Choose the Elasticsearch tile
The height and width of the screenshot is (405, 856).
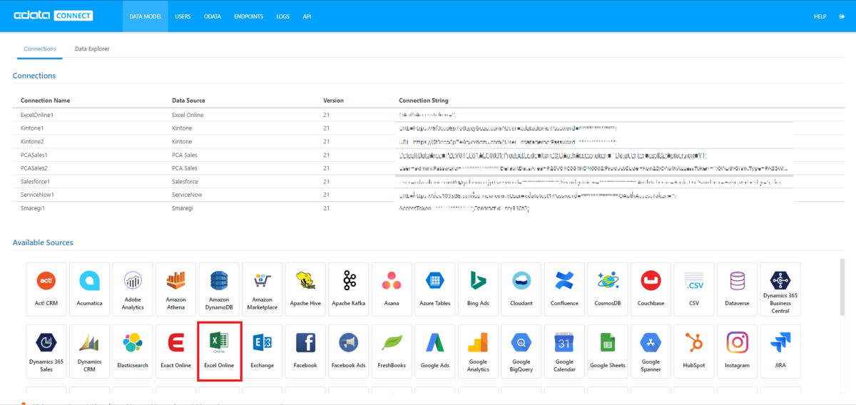(133, 352)
